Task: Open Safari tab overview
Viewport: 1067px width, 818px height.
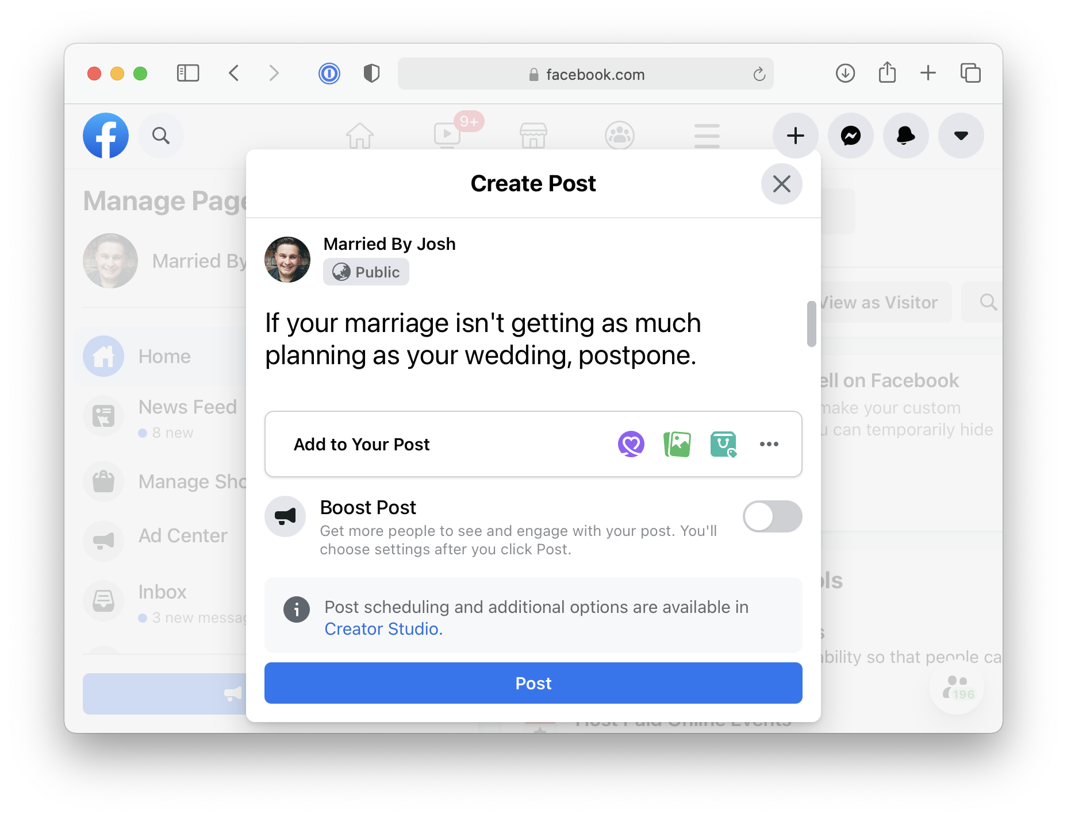Action: tap(970, 74)
